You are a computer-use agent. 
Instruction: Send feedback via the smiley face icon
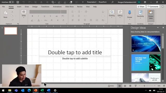(163, 6)
